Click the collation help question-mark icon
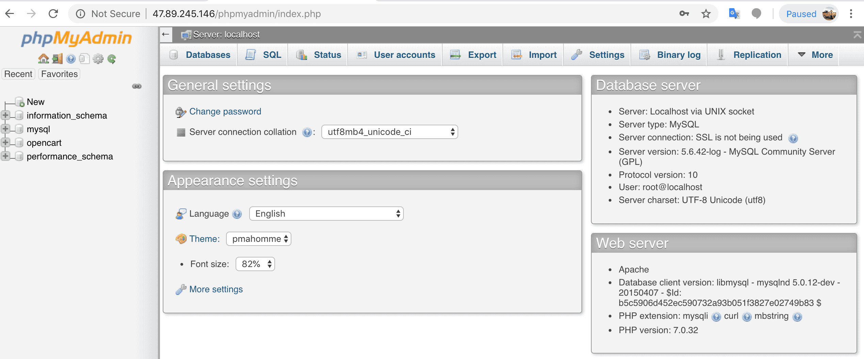864x359 pixels. click(307, 132)
